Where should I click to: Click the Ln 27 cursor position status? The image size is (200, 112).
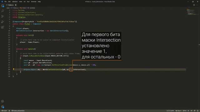pyautogui.click(x=170, y=111)
